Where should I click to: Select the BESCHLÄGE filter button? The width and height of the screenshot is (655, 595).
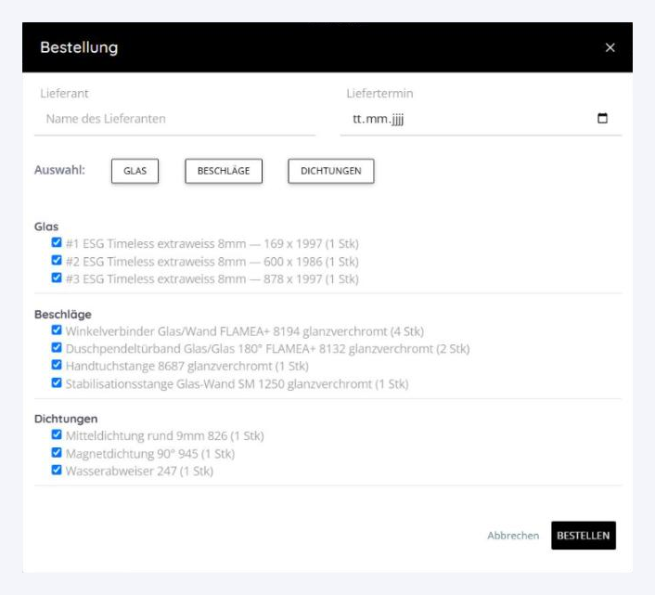tap(224, 171)
